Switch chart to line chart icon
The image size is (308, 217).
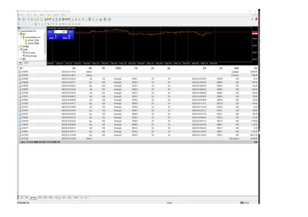tap(79, 19)
